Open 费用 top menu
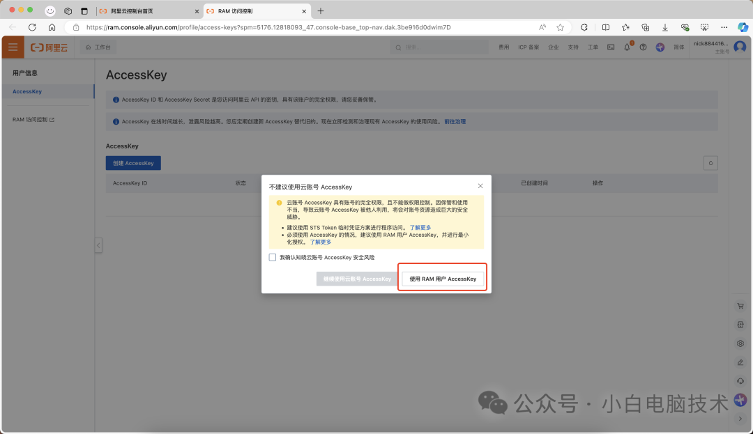The width and height of the screenshot is (753, 434). pos(504,47)
